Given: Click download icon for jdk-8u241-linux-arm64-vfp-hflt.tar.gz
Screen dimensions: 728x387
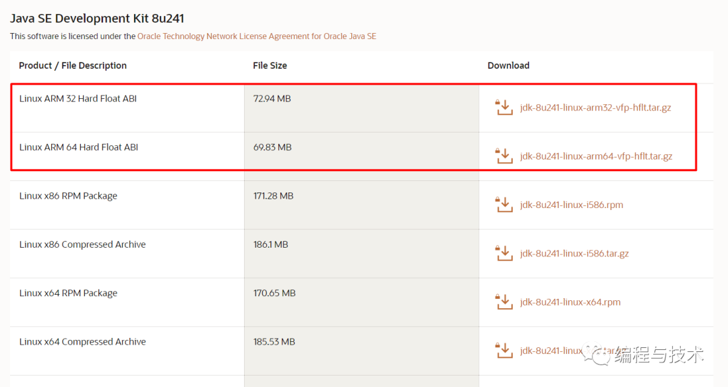Looking at the screenshot, I should coord(504,156).
